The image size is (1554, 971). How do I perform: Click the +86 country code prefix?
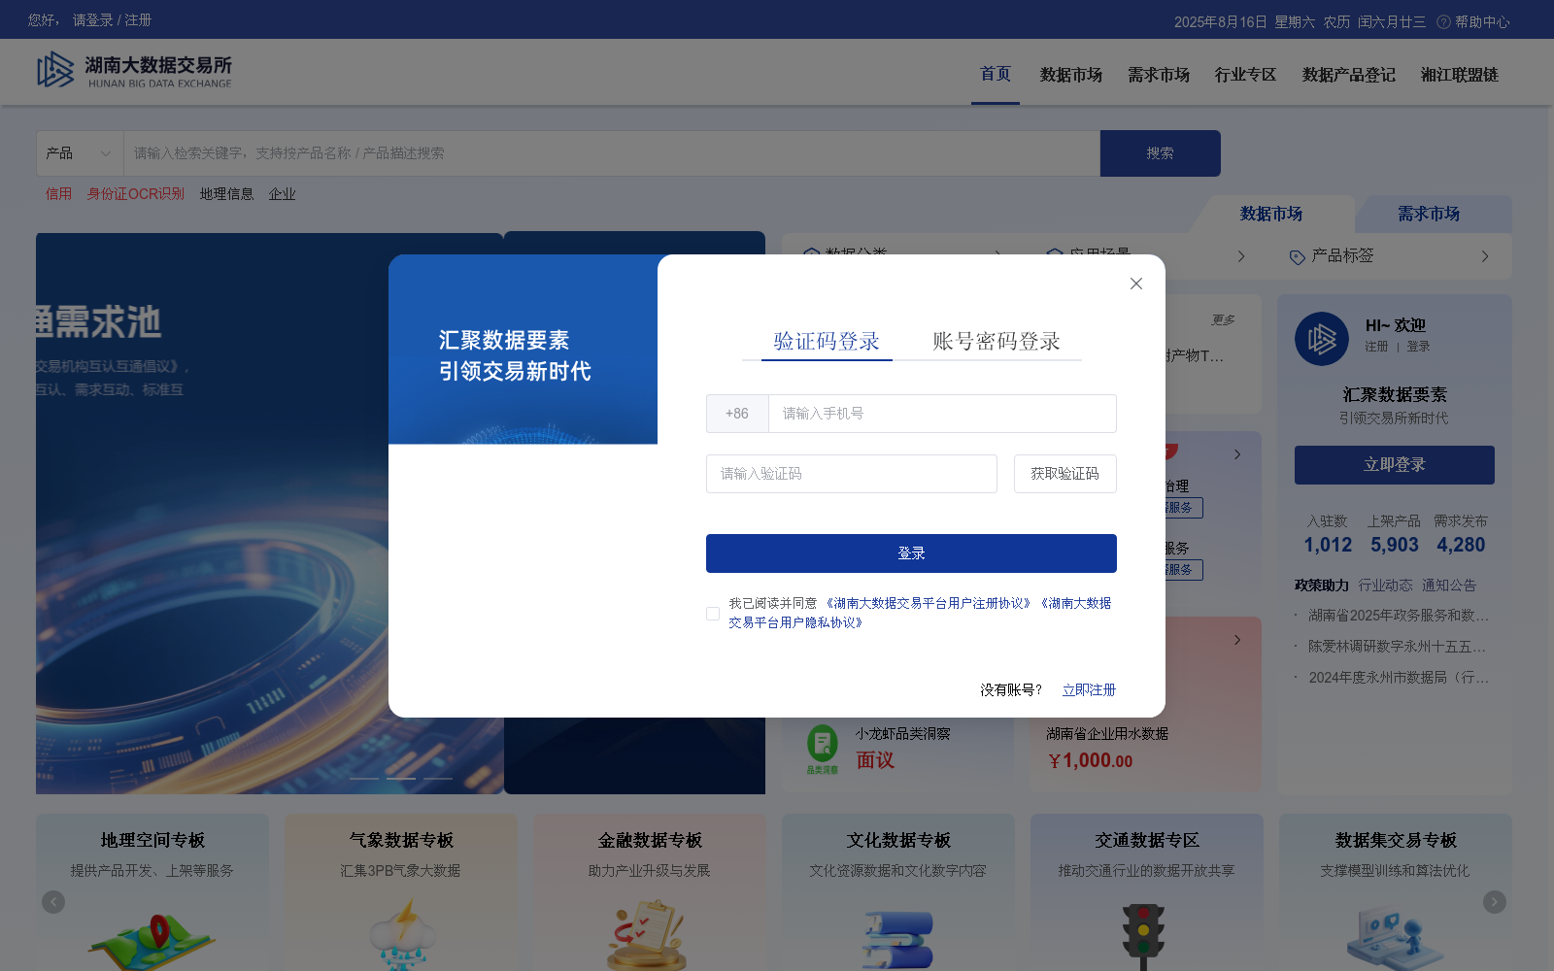[x=737, y=414]
